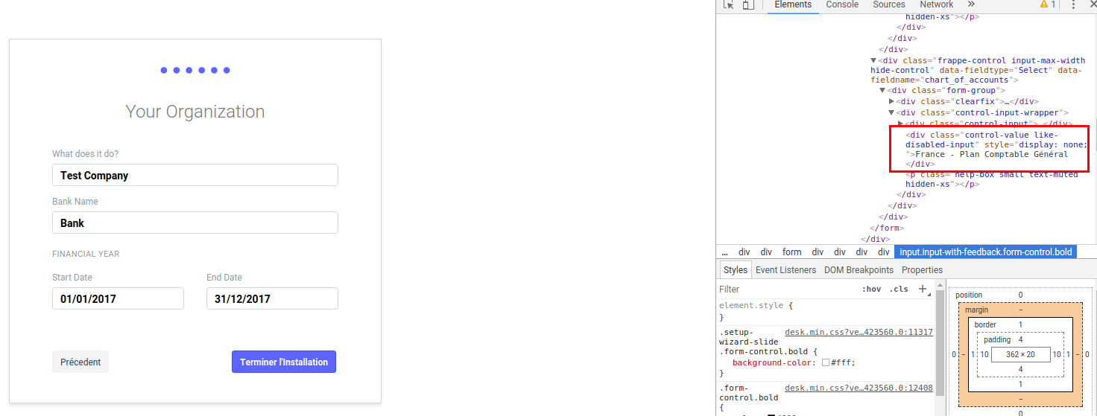This screenshot has width=1097, height=416.
Task: Click the Terminer l'Installation button
Action: pos(284,362)
